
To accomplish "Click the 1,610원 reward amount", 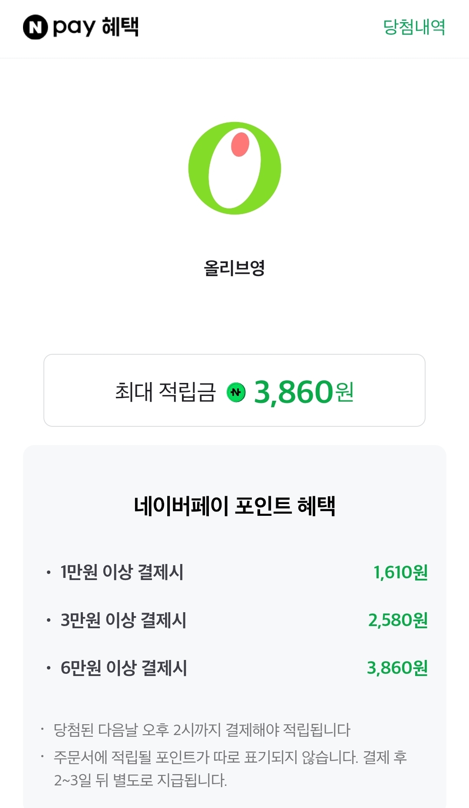I will (x=400, y=572).
